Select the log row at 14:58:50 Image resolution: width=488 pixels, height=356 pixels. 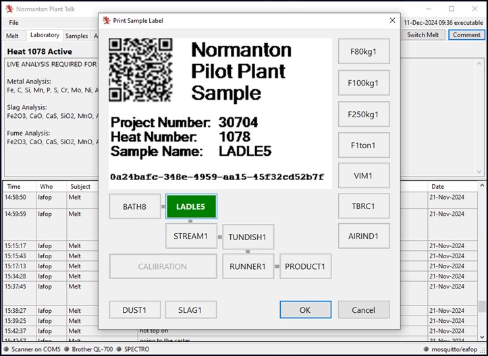point(240,200)
